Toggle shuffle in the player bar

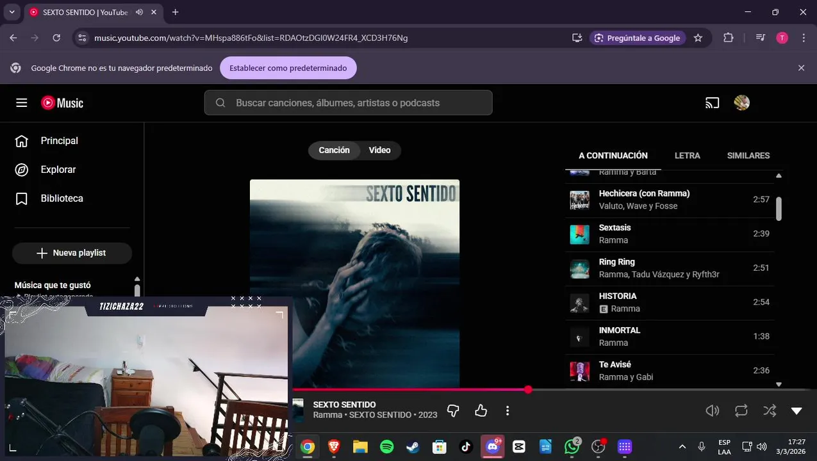[x=770, y=410]
